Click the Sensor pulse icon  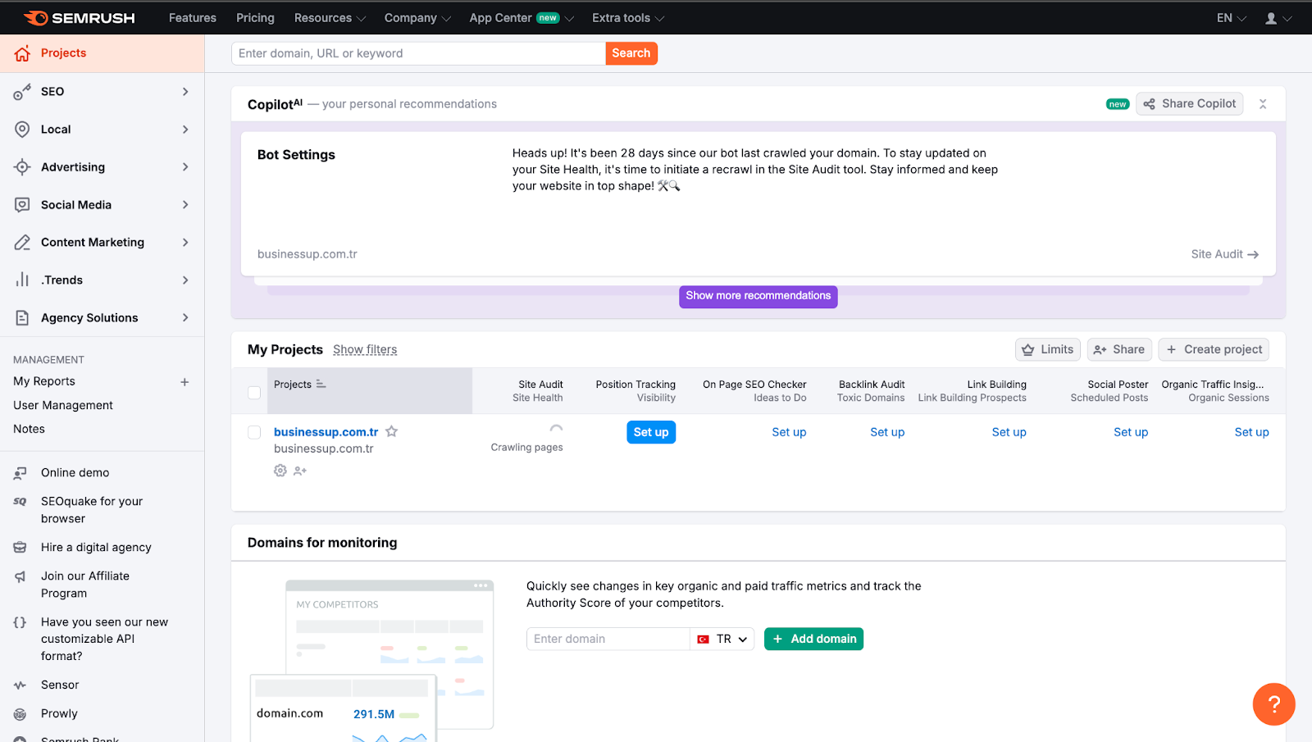coord(20,685)
